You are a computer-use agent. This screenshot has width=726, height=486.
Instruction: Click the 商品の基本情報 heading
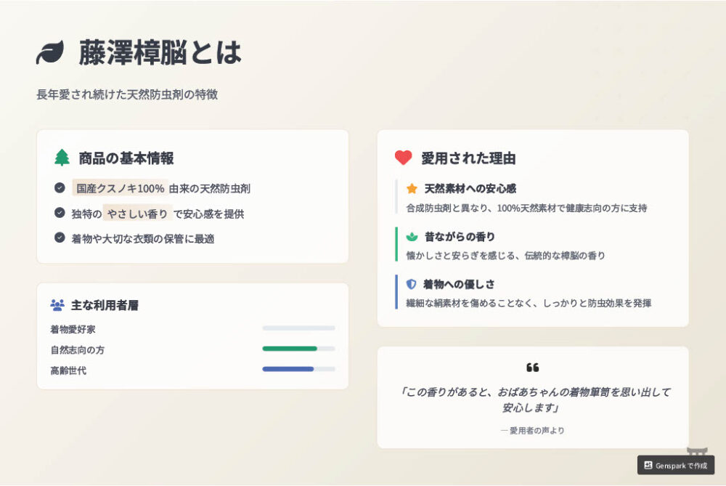(126, 158)
